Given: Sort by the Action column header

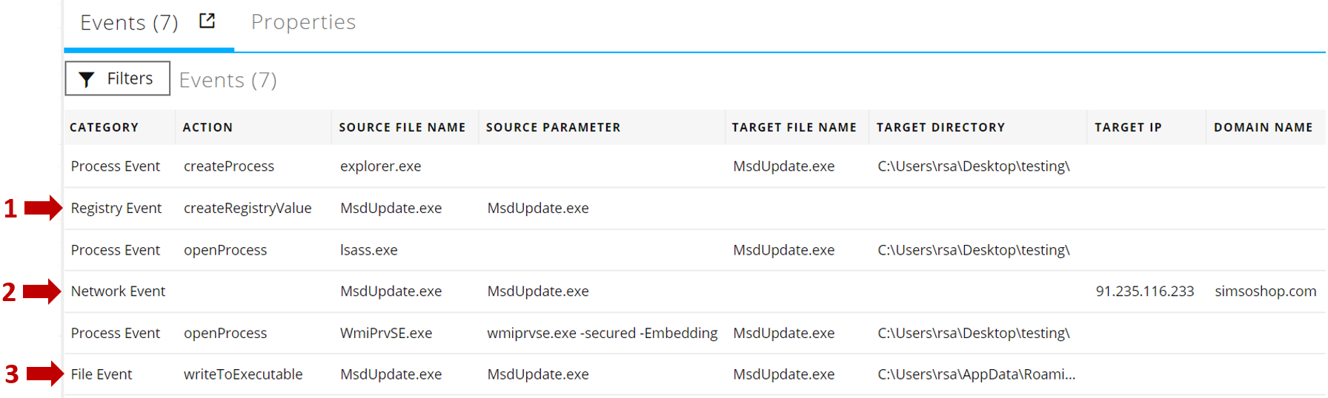Looking at the screenshot, I should click(207, 127).
